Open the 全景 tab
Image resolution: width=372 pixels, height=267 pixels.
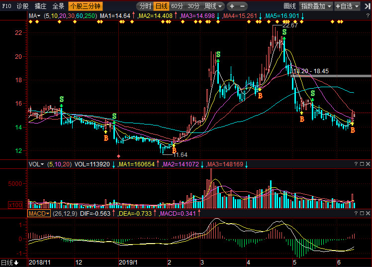click(x=59, y=6)
